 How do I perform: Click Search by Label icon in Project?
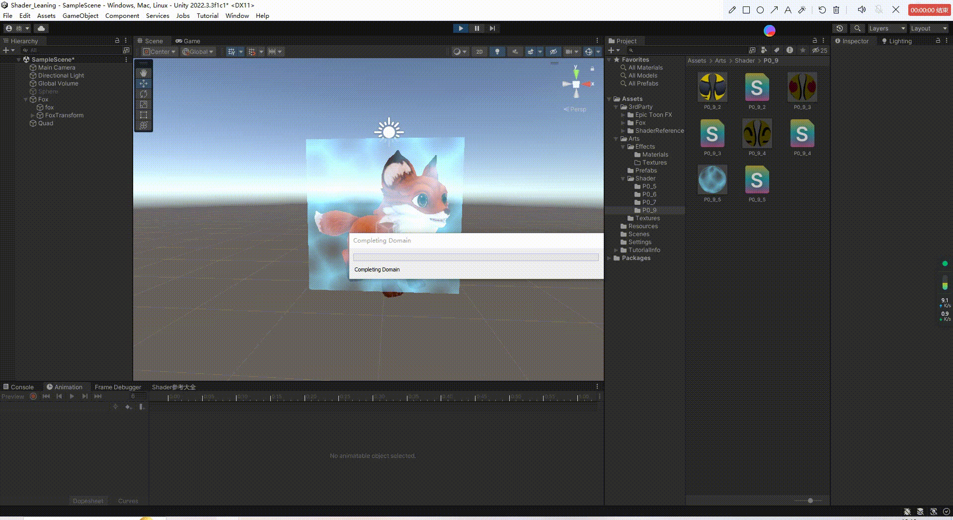(x=777, y=50)
